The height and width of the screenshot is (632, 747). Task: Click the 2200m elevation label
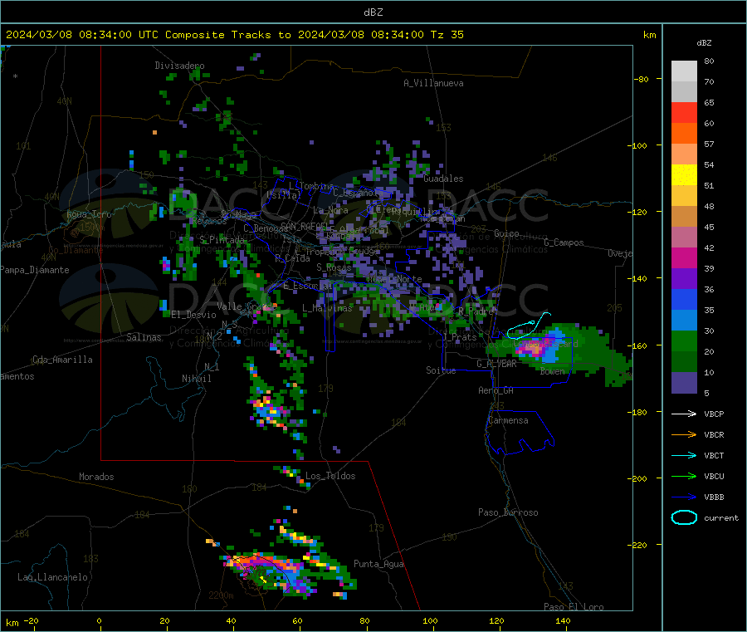point(221,595)
